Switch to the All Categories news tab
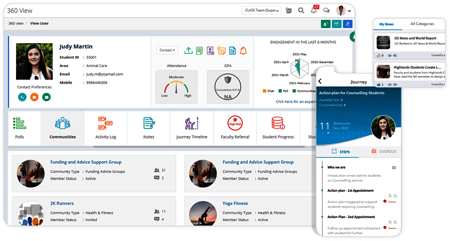Viewport: 450px width, 241px height. pos(422,24)
